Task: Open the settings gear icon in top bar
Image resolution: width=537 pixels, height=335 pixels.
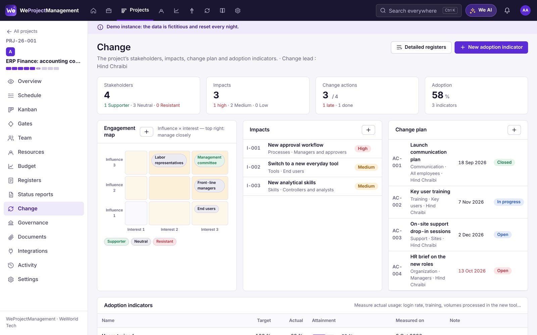Action: (238, 10)
